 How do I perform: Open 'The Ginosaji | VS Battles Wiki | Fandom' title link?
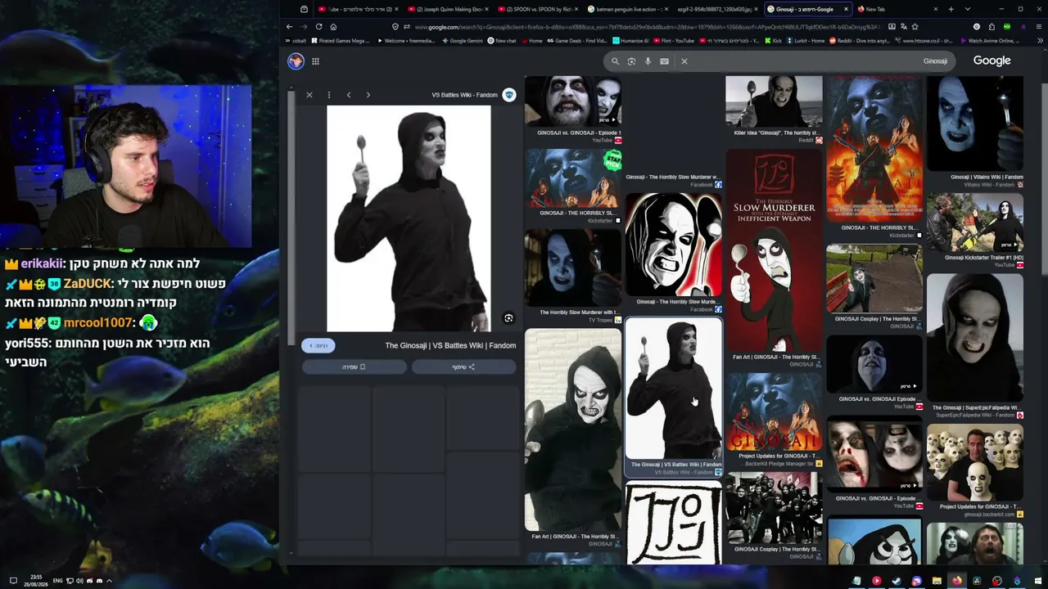450,345
